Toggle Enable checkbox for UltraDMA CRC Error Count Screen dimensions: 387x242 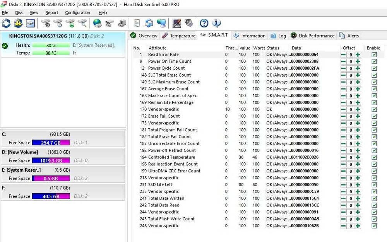(374, 171)
